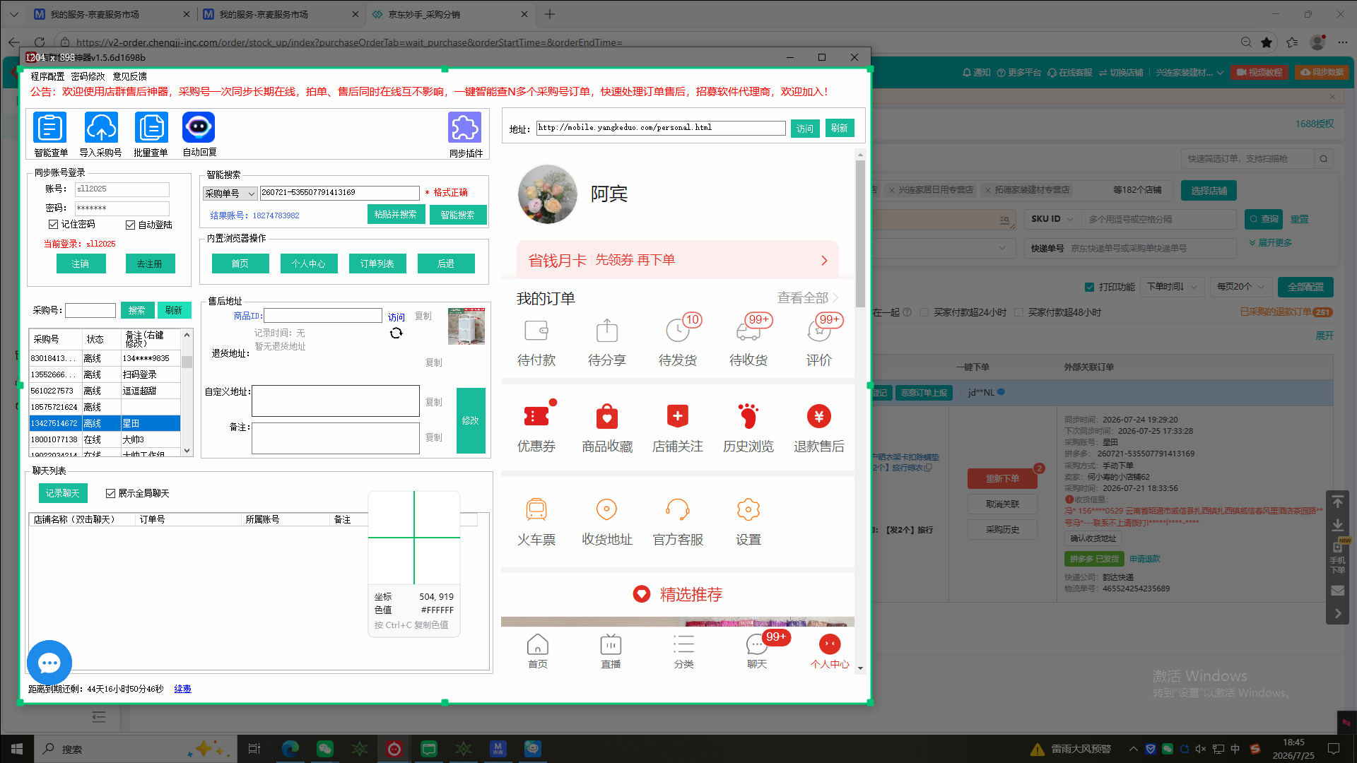This screenshot has height=763, width=1357.
Task: Click the 记录聊天 button
Action: 63,493
